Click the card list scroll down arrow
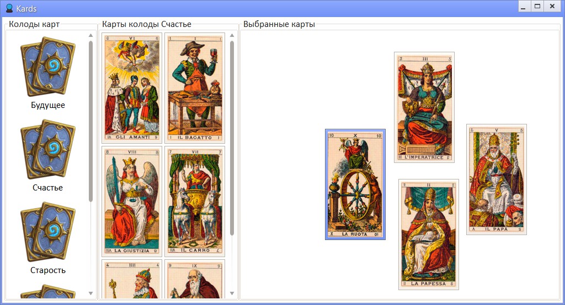 (x=232, y=293)
